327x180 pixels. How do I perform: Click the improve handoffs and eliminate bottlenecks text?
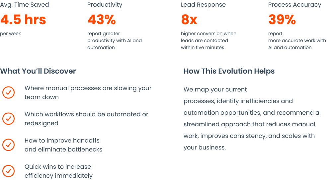pos(63,145)
